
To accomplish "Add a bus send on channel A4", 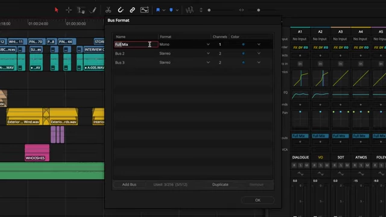I will coord(361,104).
